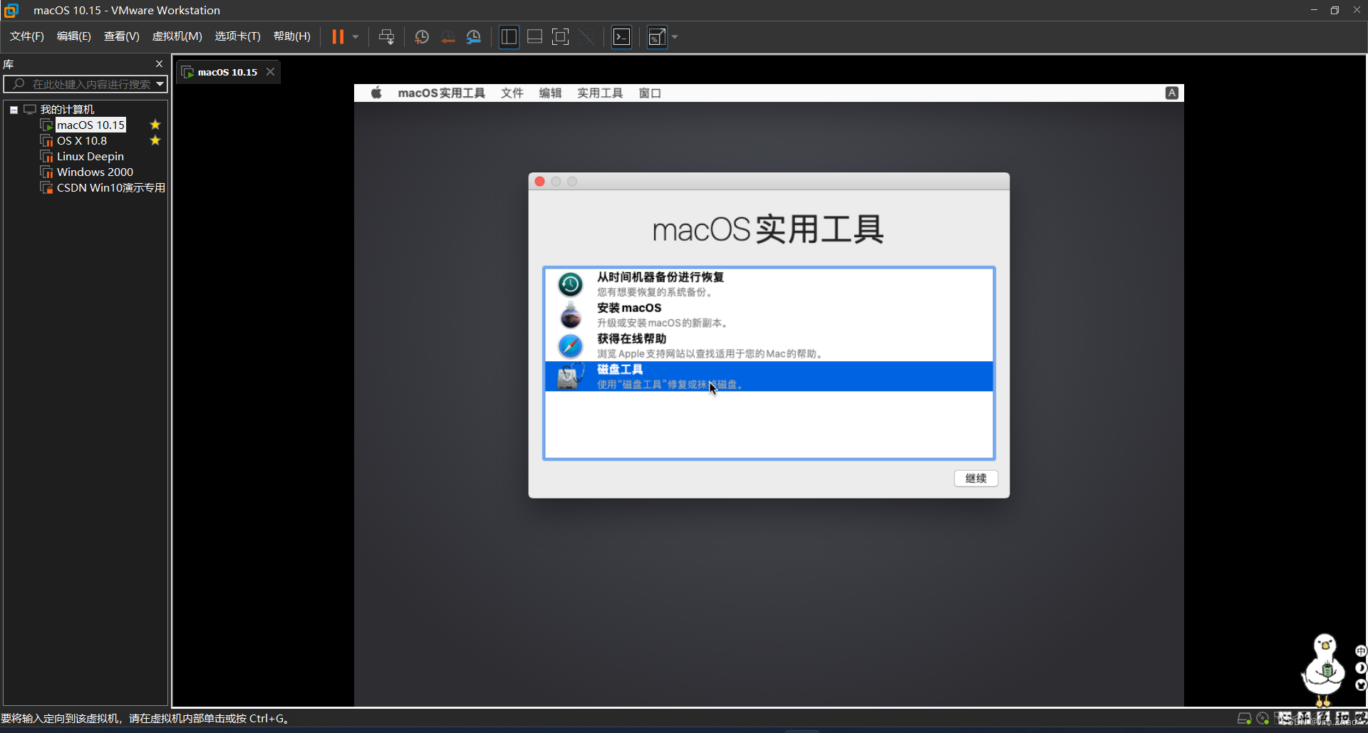Click the stretch guest display icon

coord(657,37)
